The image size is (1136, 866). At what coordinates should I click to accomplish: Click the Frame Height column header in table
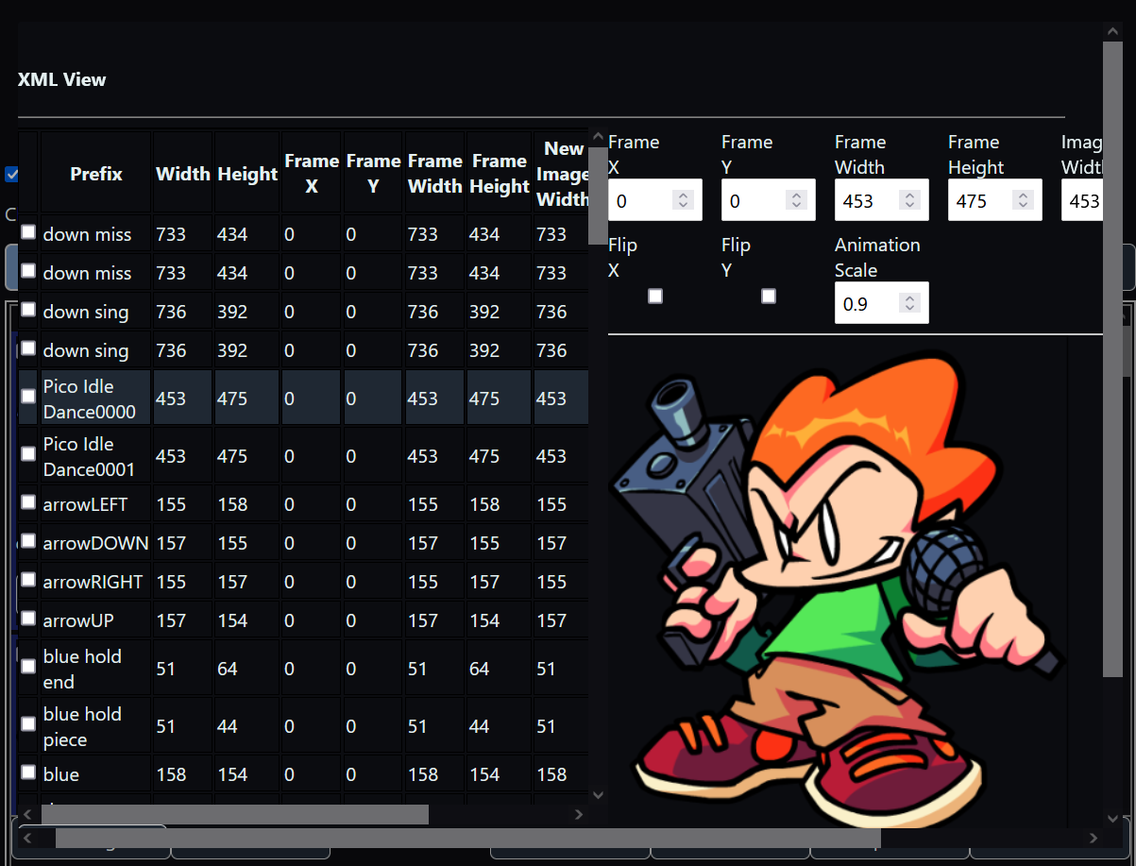(x=500, y=174)
